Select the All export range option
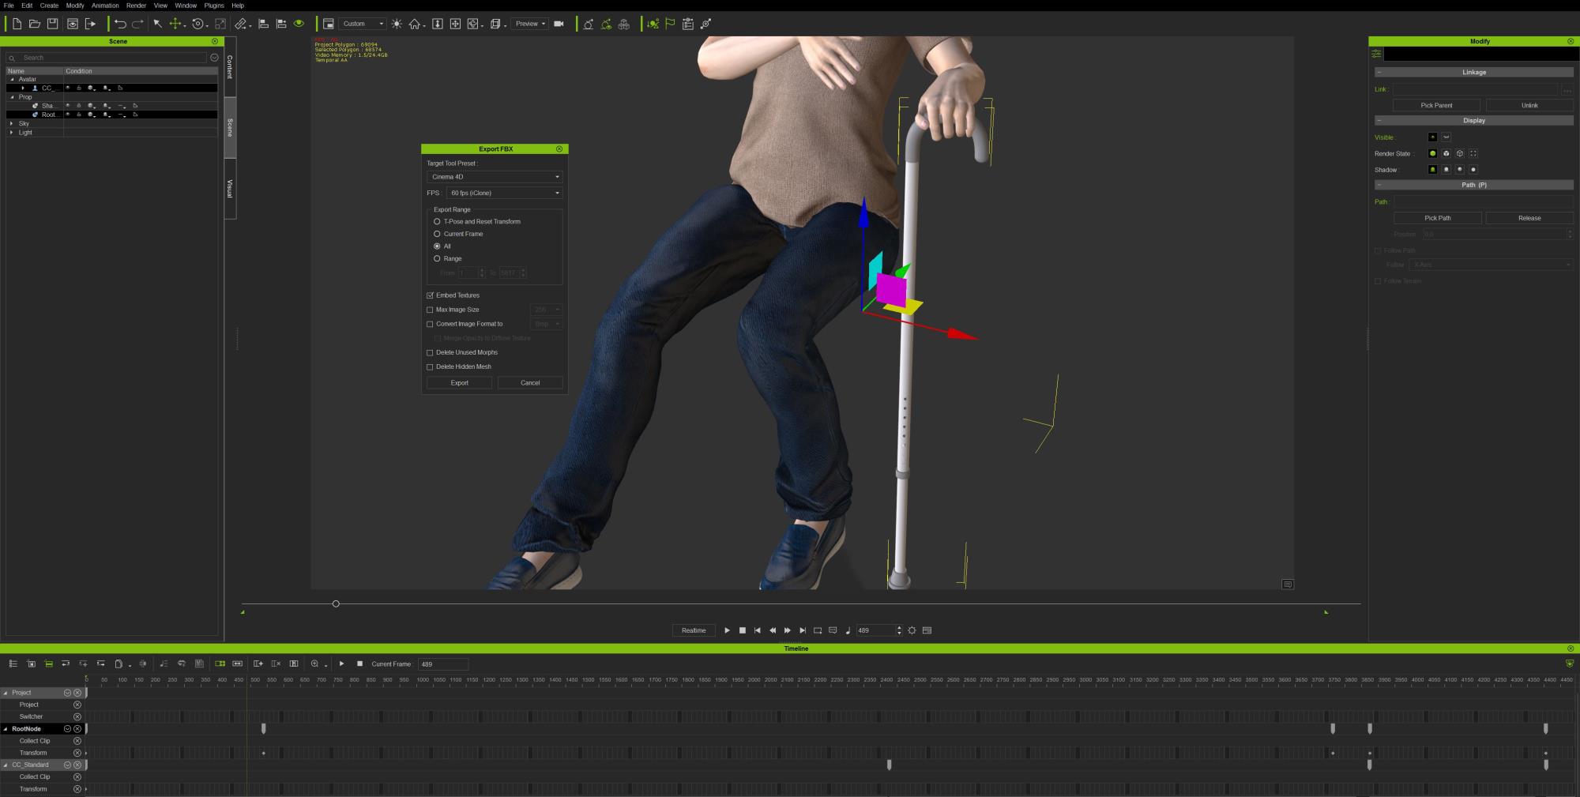Image resolution: width=1580 pixels, height=797 pixels. 437,246
